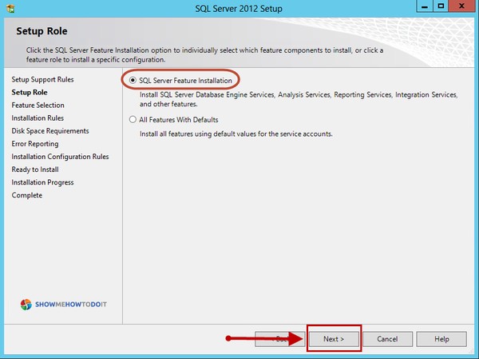479x359 pixels.
Task: Click 'Install SQL Server Database Engine Services' description
Action: [x=299, y=99]
